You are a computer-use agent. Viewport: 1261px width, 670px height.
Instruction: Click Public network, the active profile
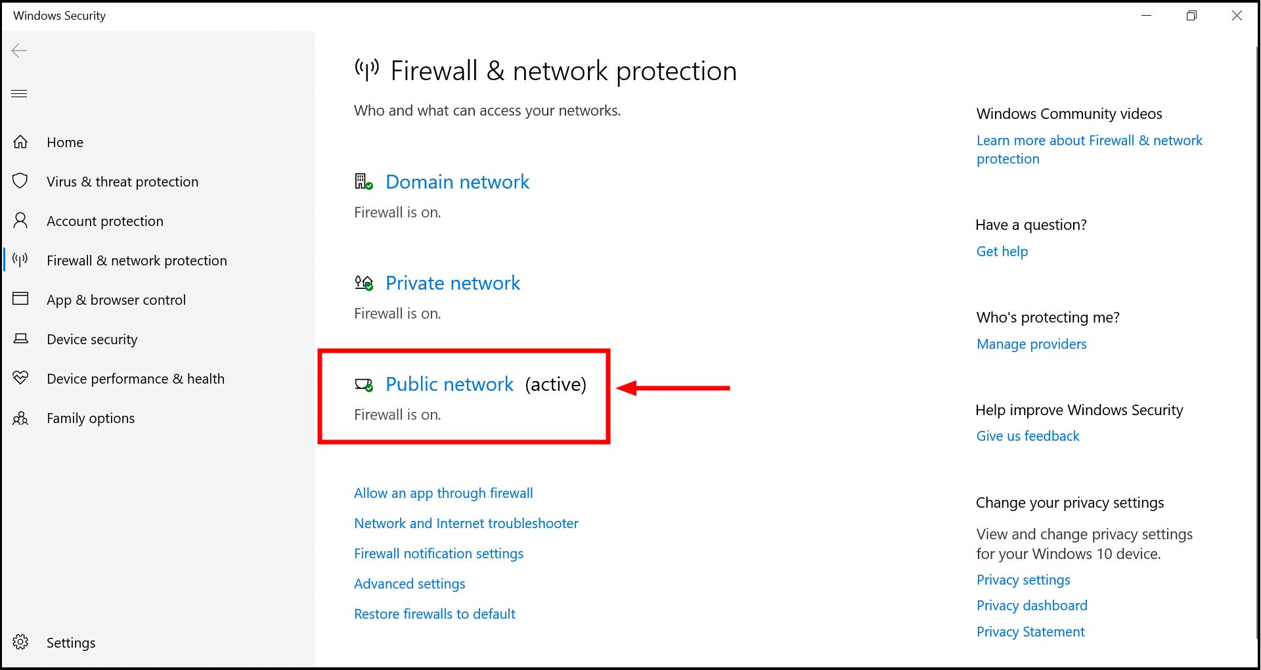pos(449,384)
